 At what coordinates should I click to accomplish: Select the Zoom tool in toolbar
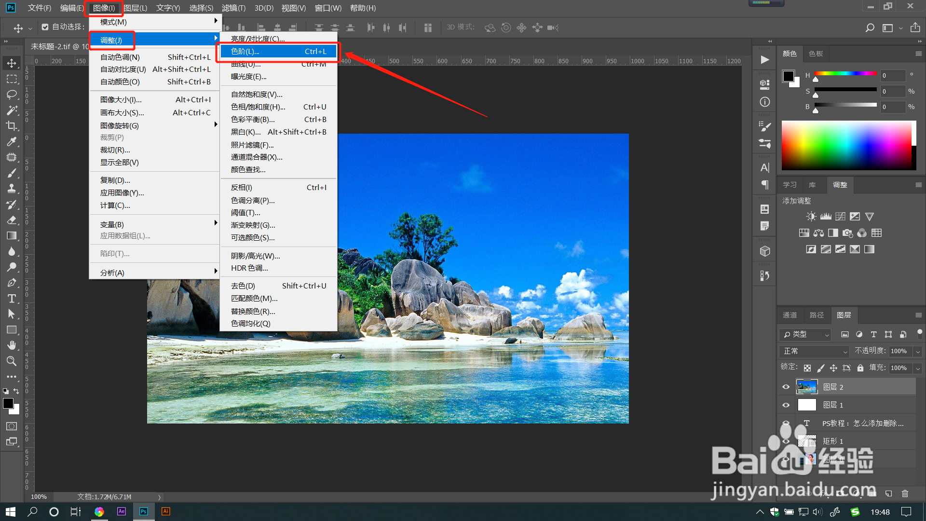coord(12,361)
